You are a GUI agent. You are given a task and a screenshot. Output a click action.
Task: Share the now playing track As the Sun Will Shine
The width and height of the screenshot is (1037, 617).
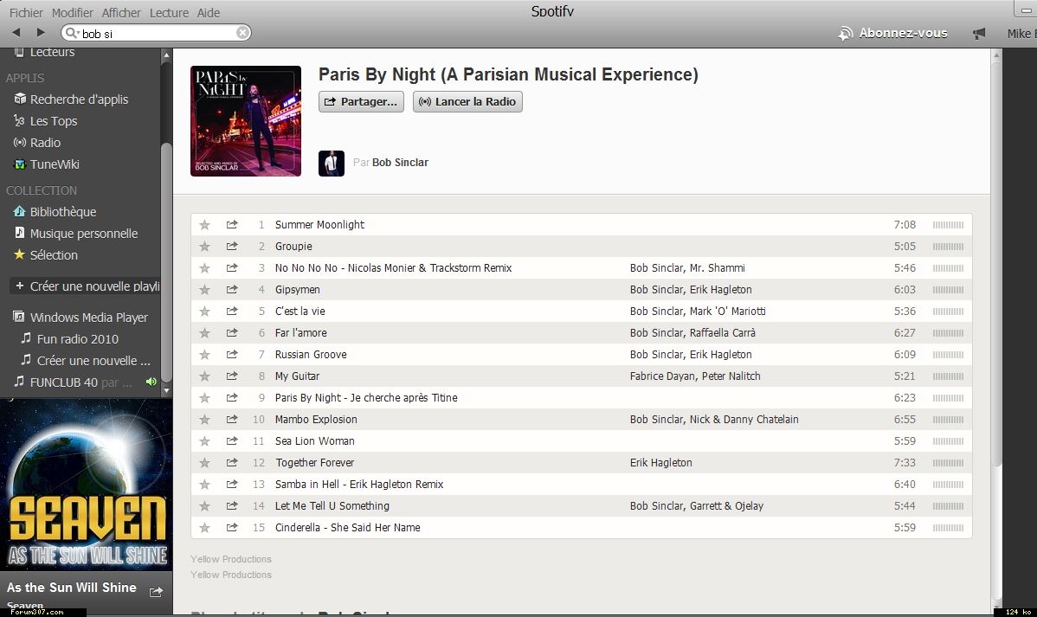pos(156,592)
